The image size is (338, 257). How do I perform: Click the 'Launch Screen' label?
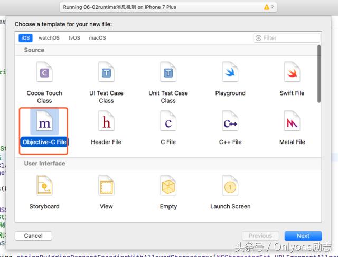tap(230, 206)
